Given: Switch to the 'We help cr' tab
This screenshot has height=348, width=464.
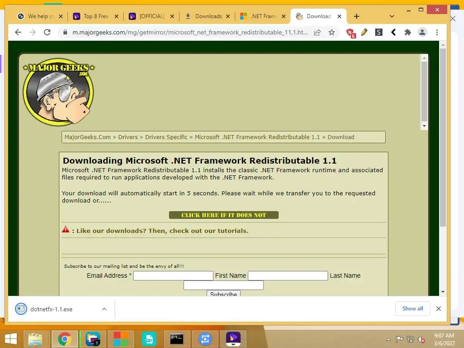Looking at the screenshot, I should 36,16.
